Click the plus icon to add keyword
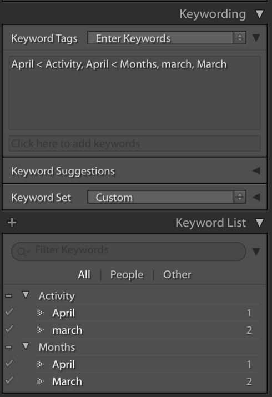Image resolution: width=272 pixels, height=397 pixels. click(12, 223)
